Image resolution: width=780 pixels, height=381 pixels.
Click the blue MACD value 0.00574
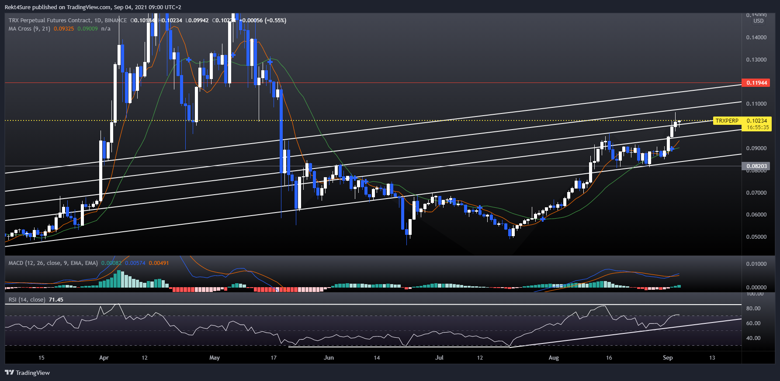[135, 263]
